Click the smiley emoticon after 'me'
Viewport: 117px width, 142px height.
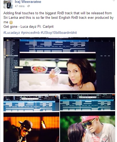[11, 22]
